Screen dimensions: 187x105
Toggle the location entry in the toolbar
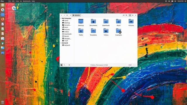[124, 15]
